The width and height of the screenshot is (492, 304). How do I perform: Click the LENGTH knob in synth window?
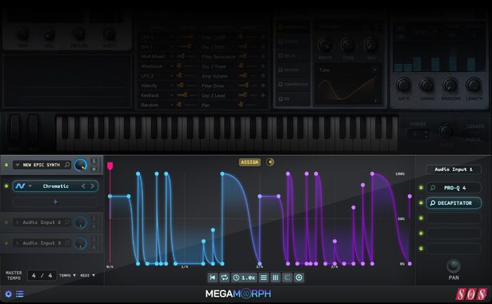[x=474, y=85]
